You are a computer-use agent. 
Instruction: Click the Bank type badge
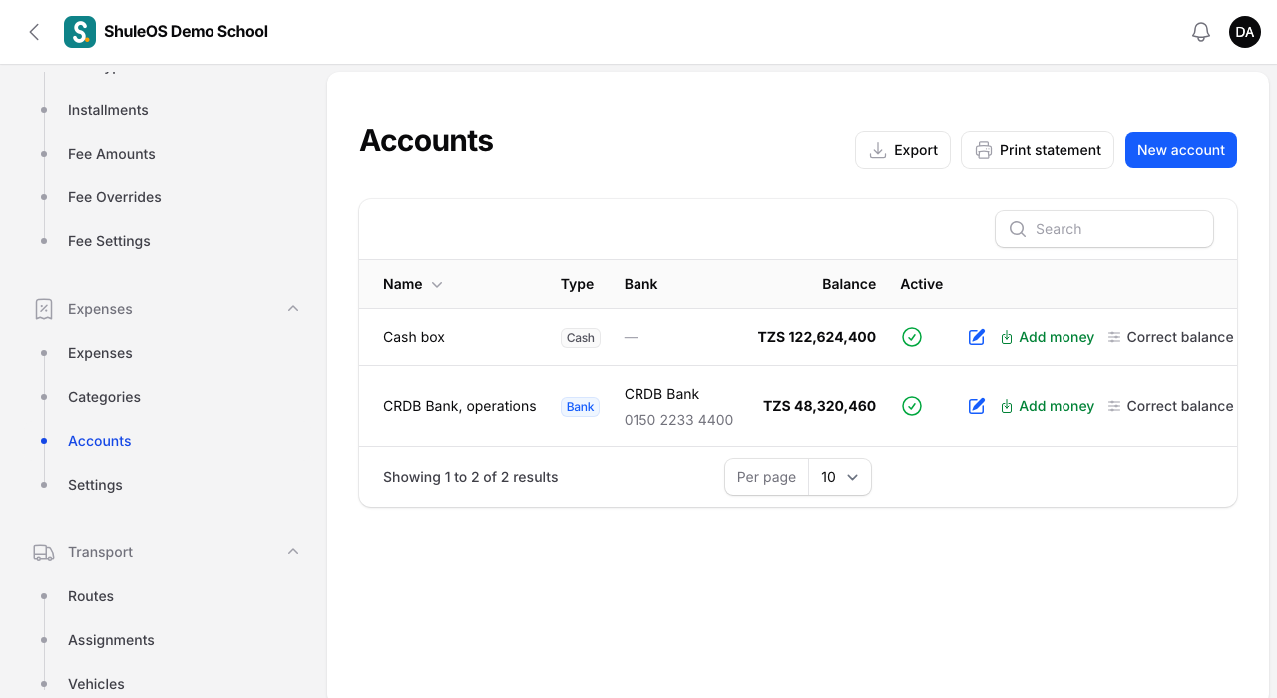pos(581,407)
